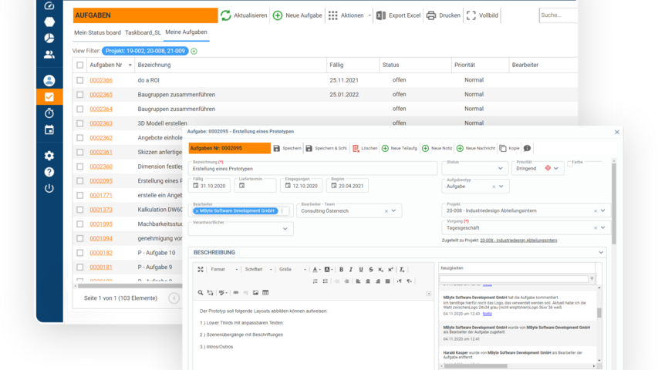The image size is (658, 370).
Task: Collapse the BESCHREIBUNG section
Action: point(601,252)
